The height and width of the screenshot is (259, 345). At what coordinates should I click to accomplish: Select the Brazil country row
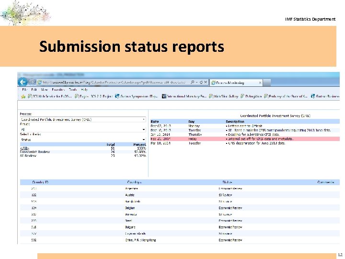tap(180, 221)
